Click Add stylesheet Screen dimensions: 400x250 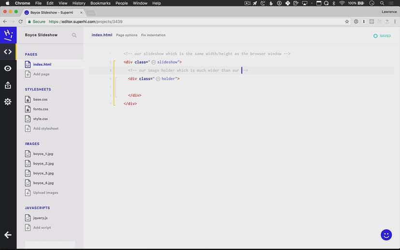(x=45, y=129)
